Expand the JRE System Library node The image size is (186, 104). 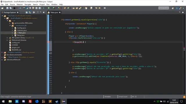tap(7, 38)
